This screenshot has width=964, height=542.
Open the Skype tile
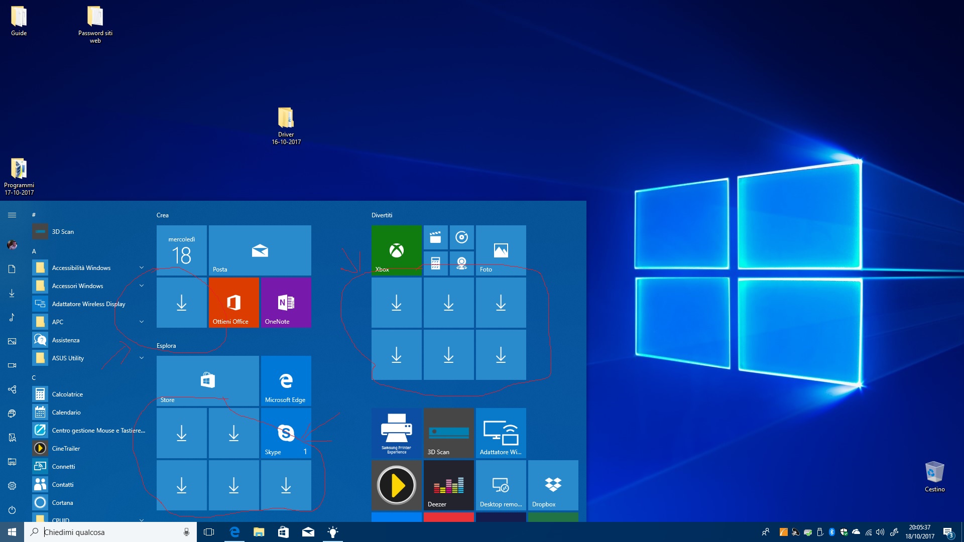[x=286, y=433]
